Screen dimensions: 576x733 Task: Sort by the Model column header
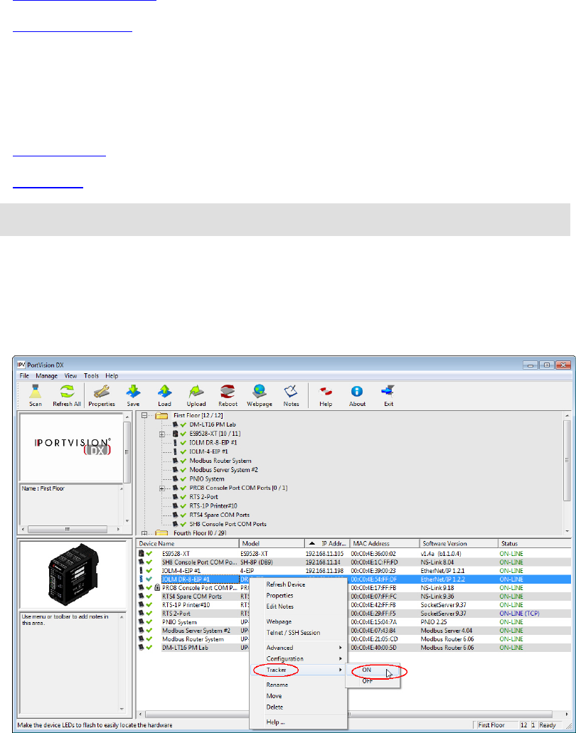(272, 544)
